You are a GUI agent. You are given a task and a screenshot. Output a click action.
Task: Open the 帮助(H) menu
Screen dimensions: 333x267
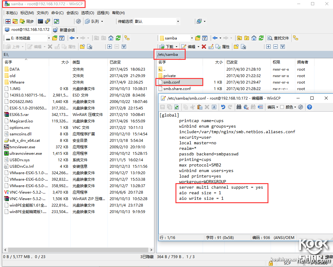[x=118, y=13]
